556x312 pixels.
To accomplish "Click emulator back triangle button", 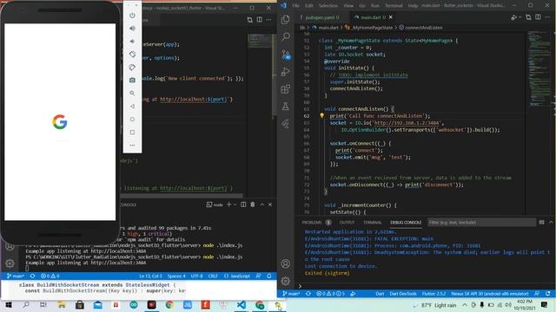I will tap(132, 106).
